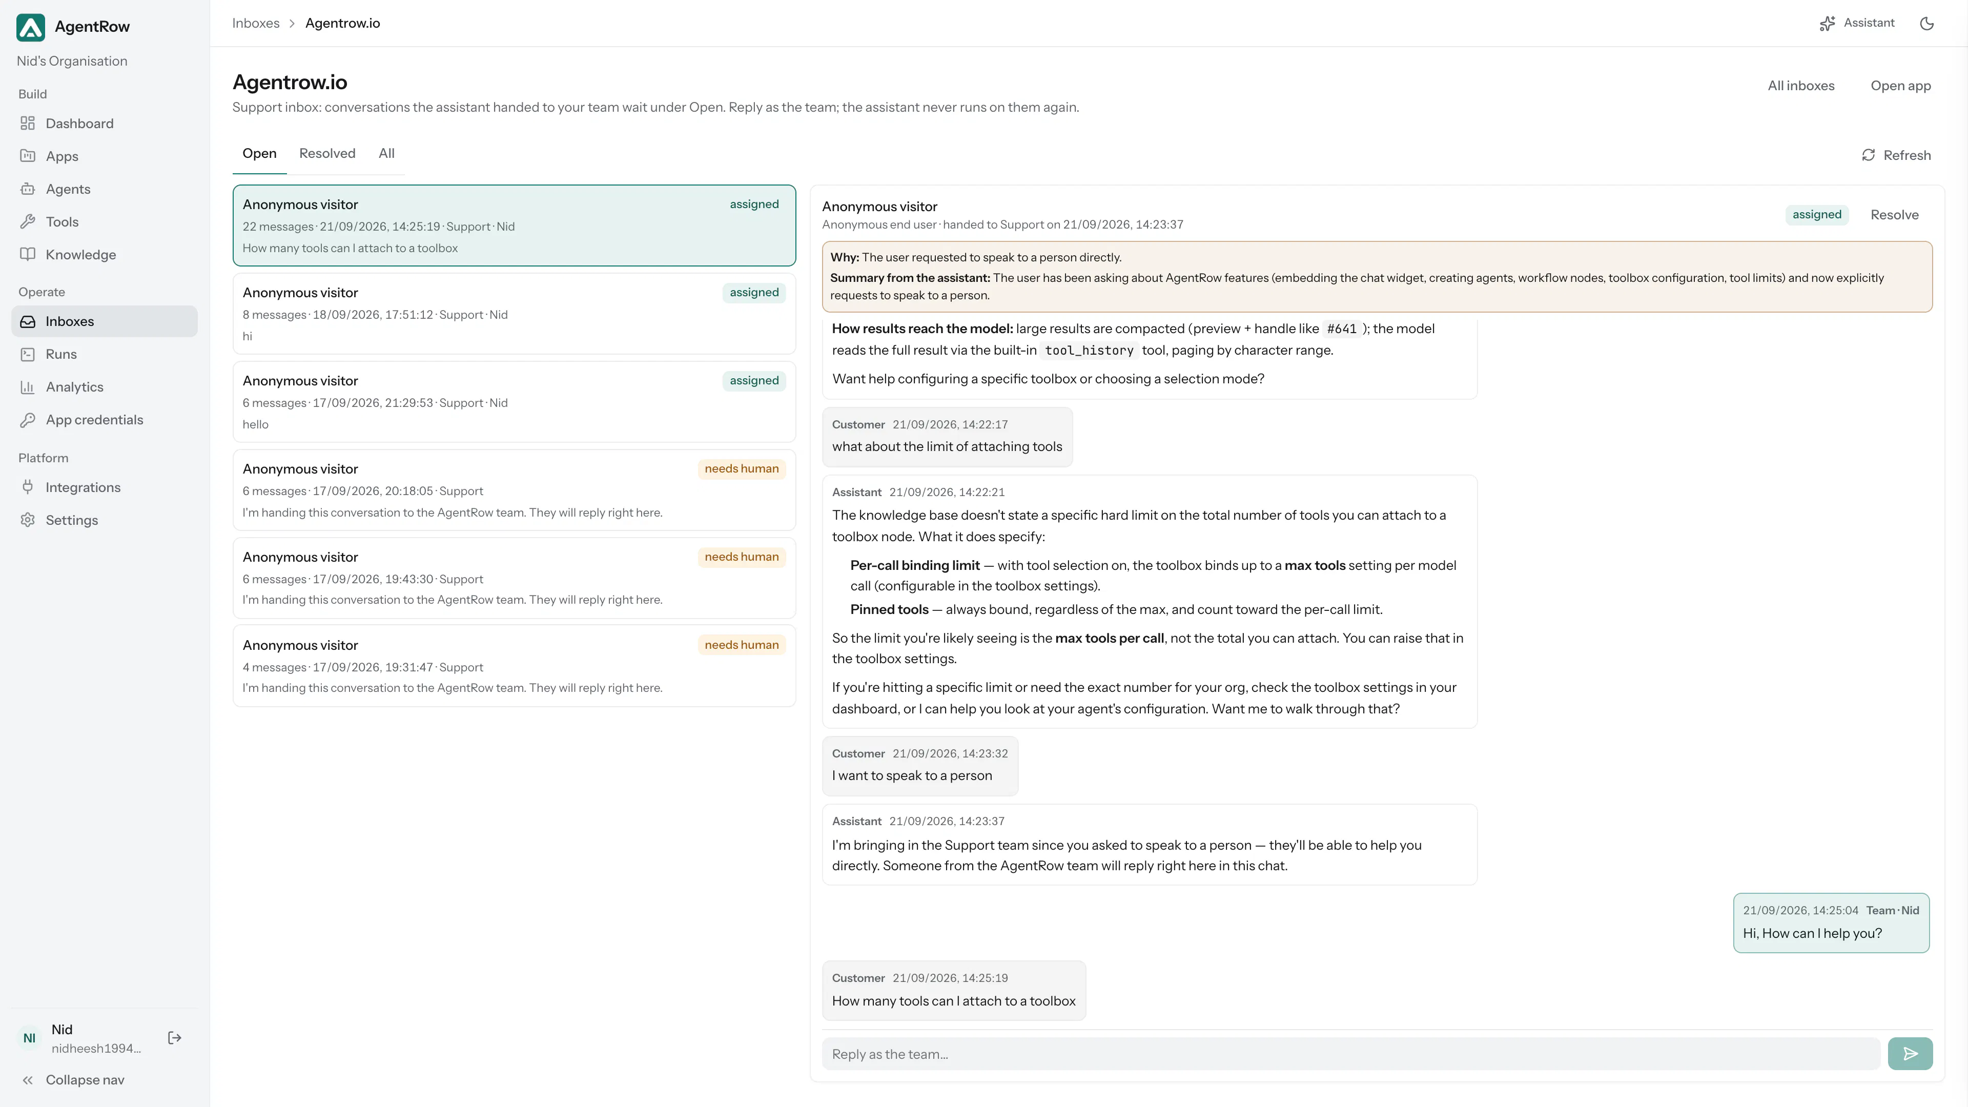This screenshot has width=1968, height=1107.
Task: Resolve the current conversation
Action: click(x=1895, y=215)
